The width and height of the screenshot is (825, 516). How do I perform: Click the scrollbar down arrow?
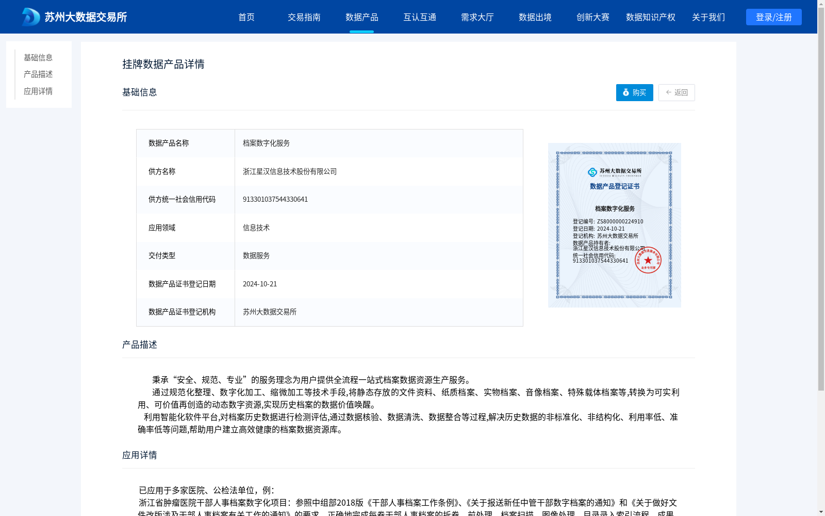pyautogui.click(x=821, y=512)
